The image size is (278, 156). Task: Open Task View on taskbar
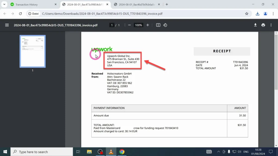click(x=78, y=152)
